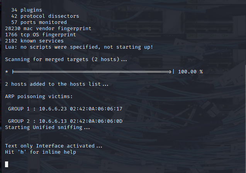Image resolution: width=246 pixels, height=173 pixels.
Task: Click the 'Starting Unified sniffing' line
Action: pos(48,127)
